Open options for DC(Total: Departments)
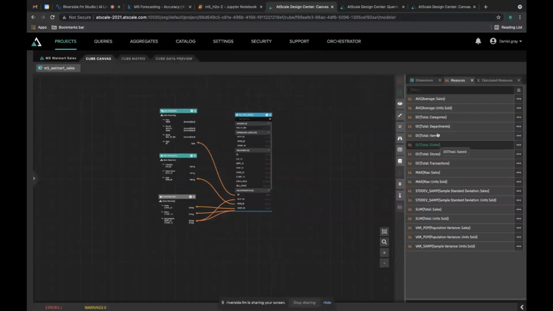The height and width of the screenshot is (311, 553). (x=518, y=126)
